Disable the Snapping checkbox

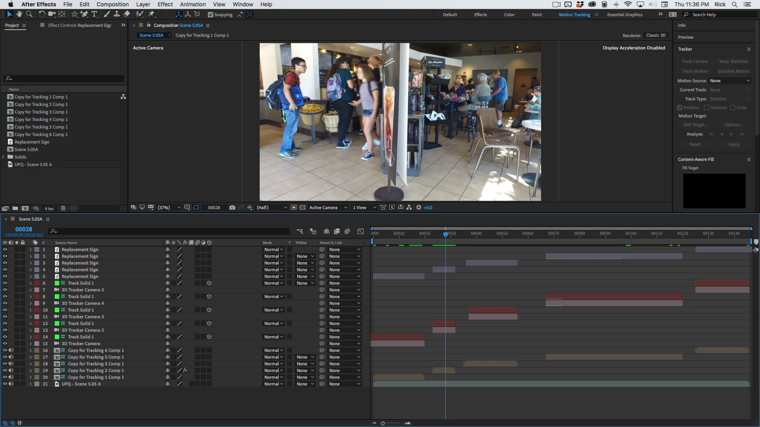point(211,15)
